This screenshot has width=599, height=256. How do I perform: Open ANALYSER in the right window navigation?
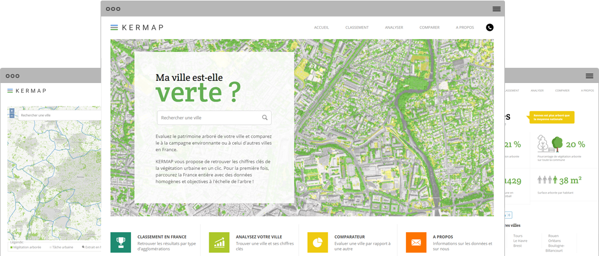pos(537,91)
